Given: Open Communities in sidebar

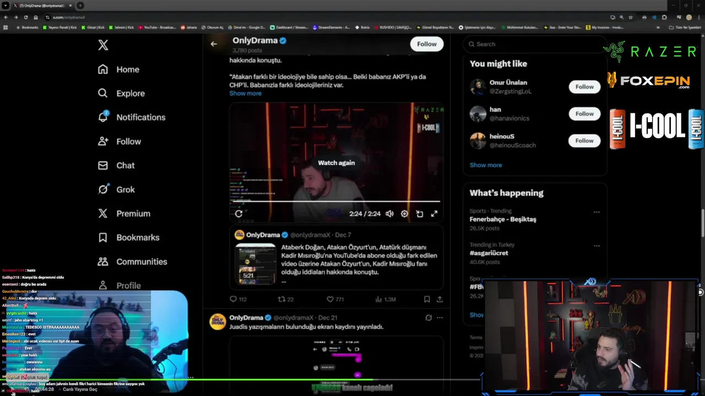Looking at the screenshot, I should [132, 262].
